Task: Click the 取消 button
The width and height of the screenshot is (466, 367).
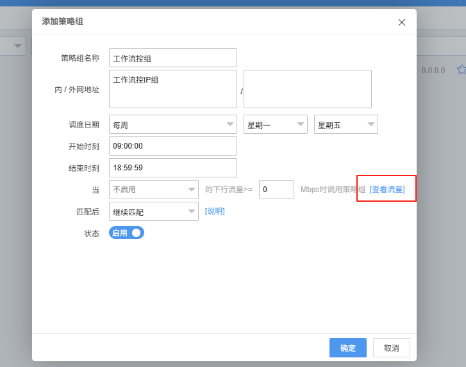Action: pyautogui.click(x=392, y=348)
